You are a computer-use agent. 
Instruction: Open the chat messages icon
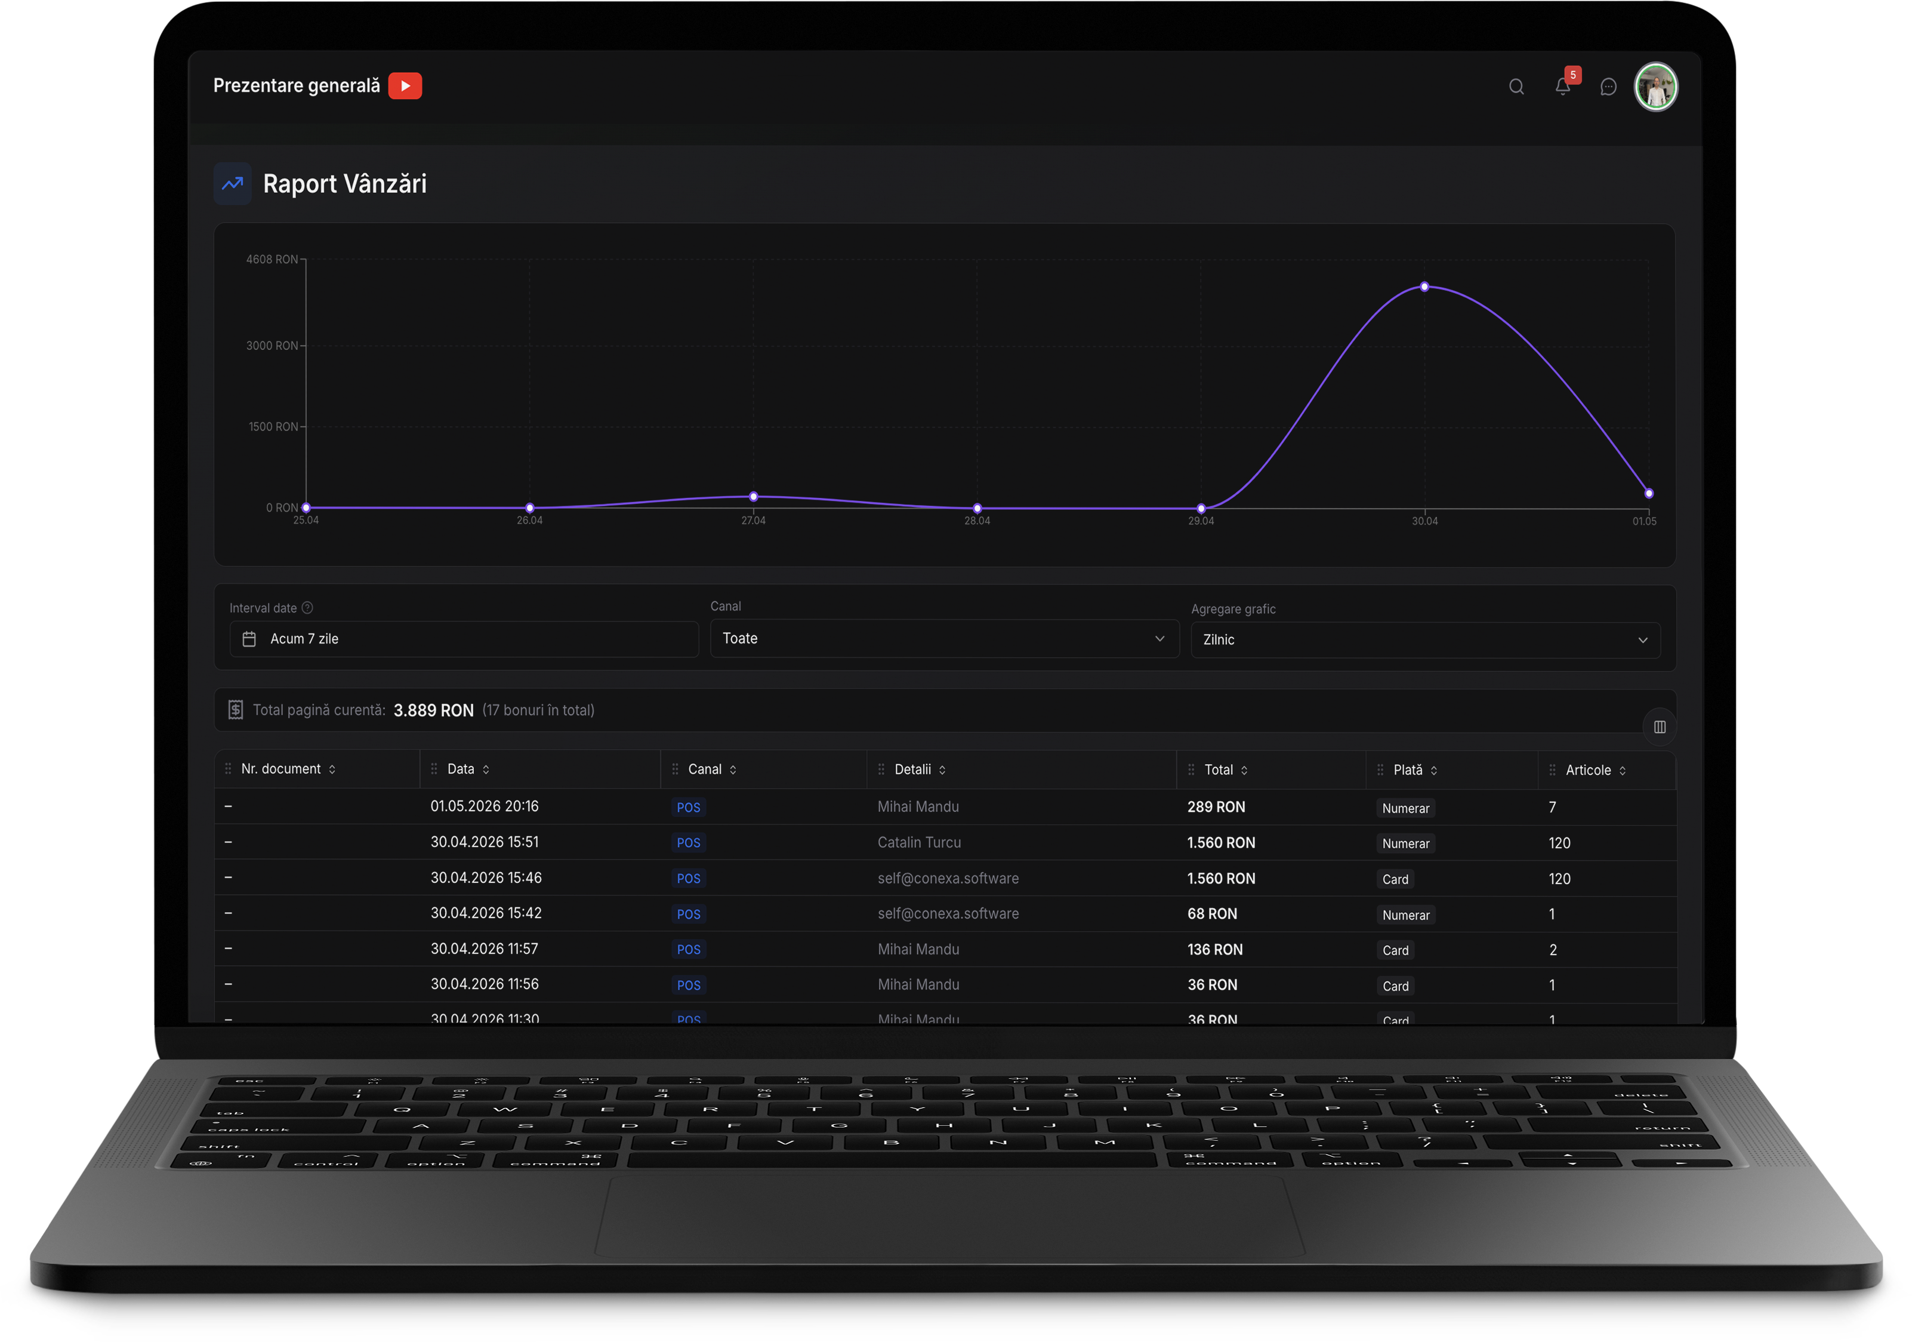click(x=1608, y=88)
